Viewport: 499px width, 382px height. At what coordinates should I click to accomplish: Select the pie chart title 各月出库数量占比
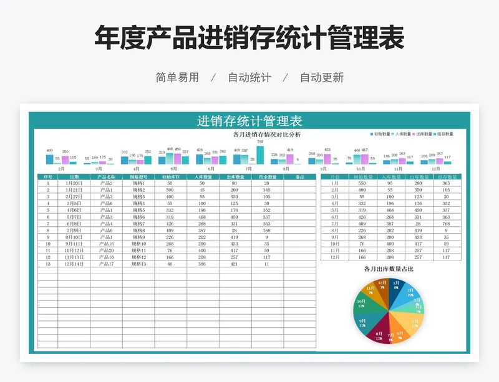point(389,269)
